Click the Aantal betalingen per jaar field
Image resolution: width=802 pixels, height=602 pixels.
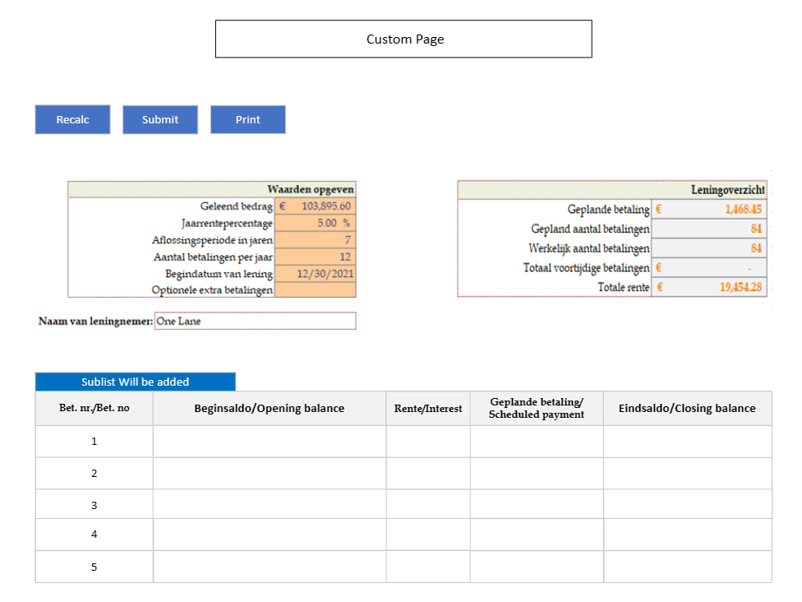pyautogui.click(x=316, y=257)
